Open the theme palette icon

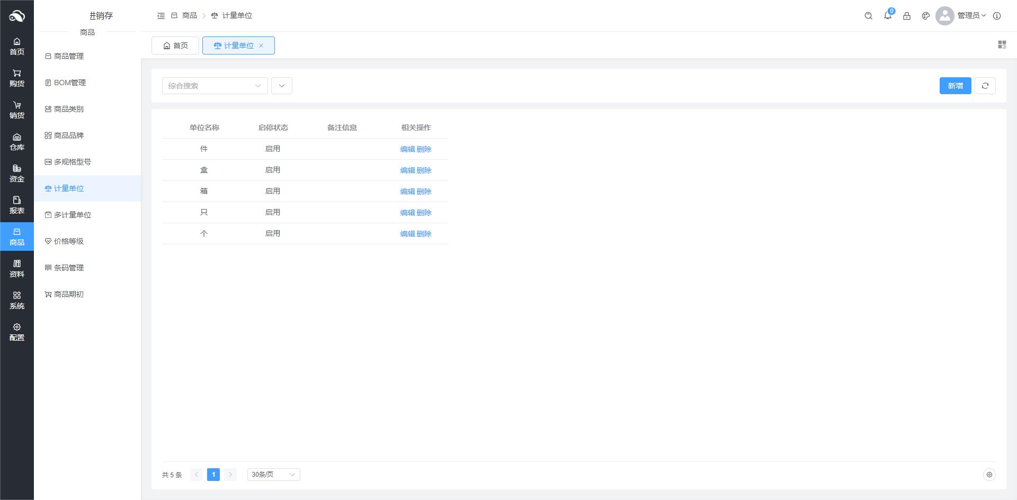pyautogui.click(x=925, y=16)
